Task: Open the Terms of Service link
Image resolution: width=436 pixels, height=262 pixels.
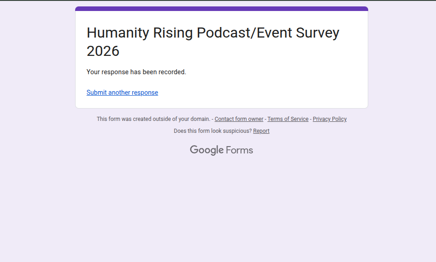Action: pos(288,119)
